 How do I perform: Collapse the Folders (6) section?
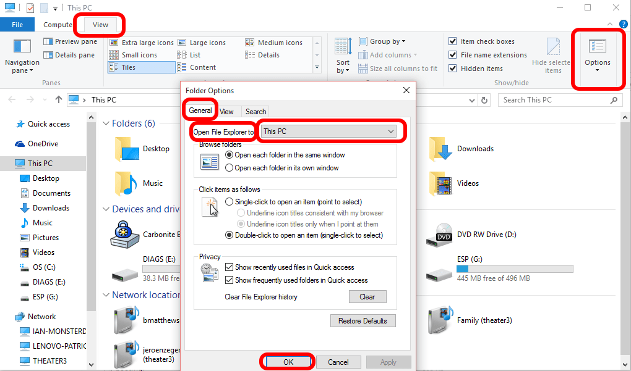tap(106, 124)
